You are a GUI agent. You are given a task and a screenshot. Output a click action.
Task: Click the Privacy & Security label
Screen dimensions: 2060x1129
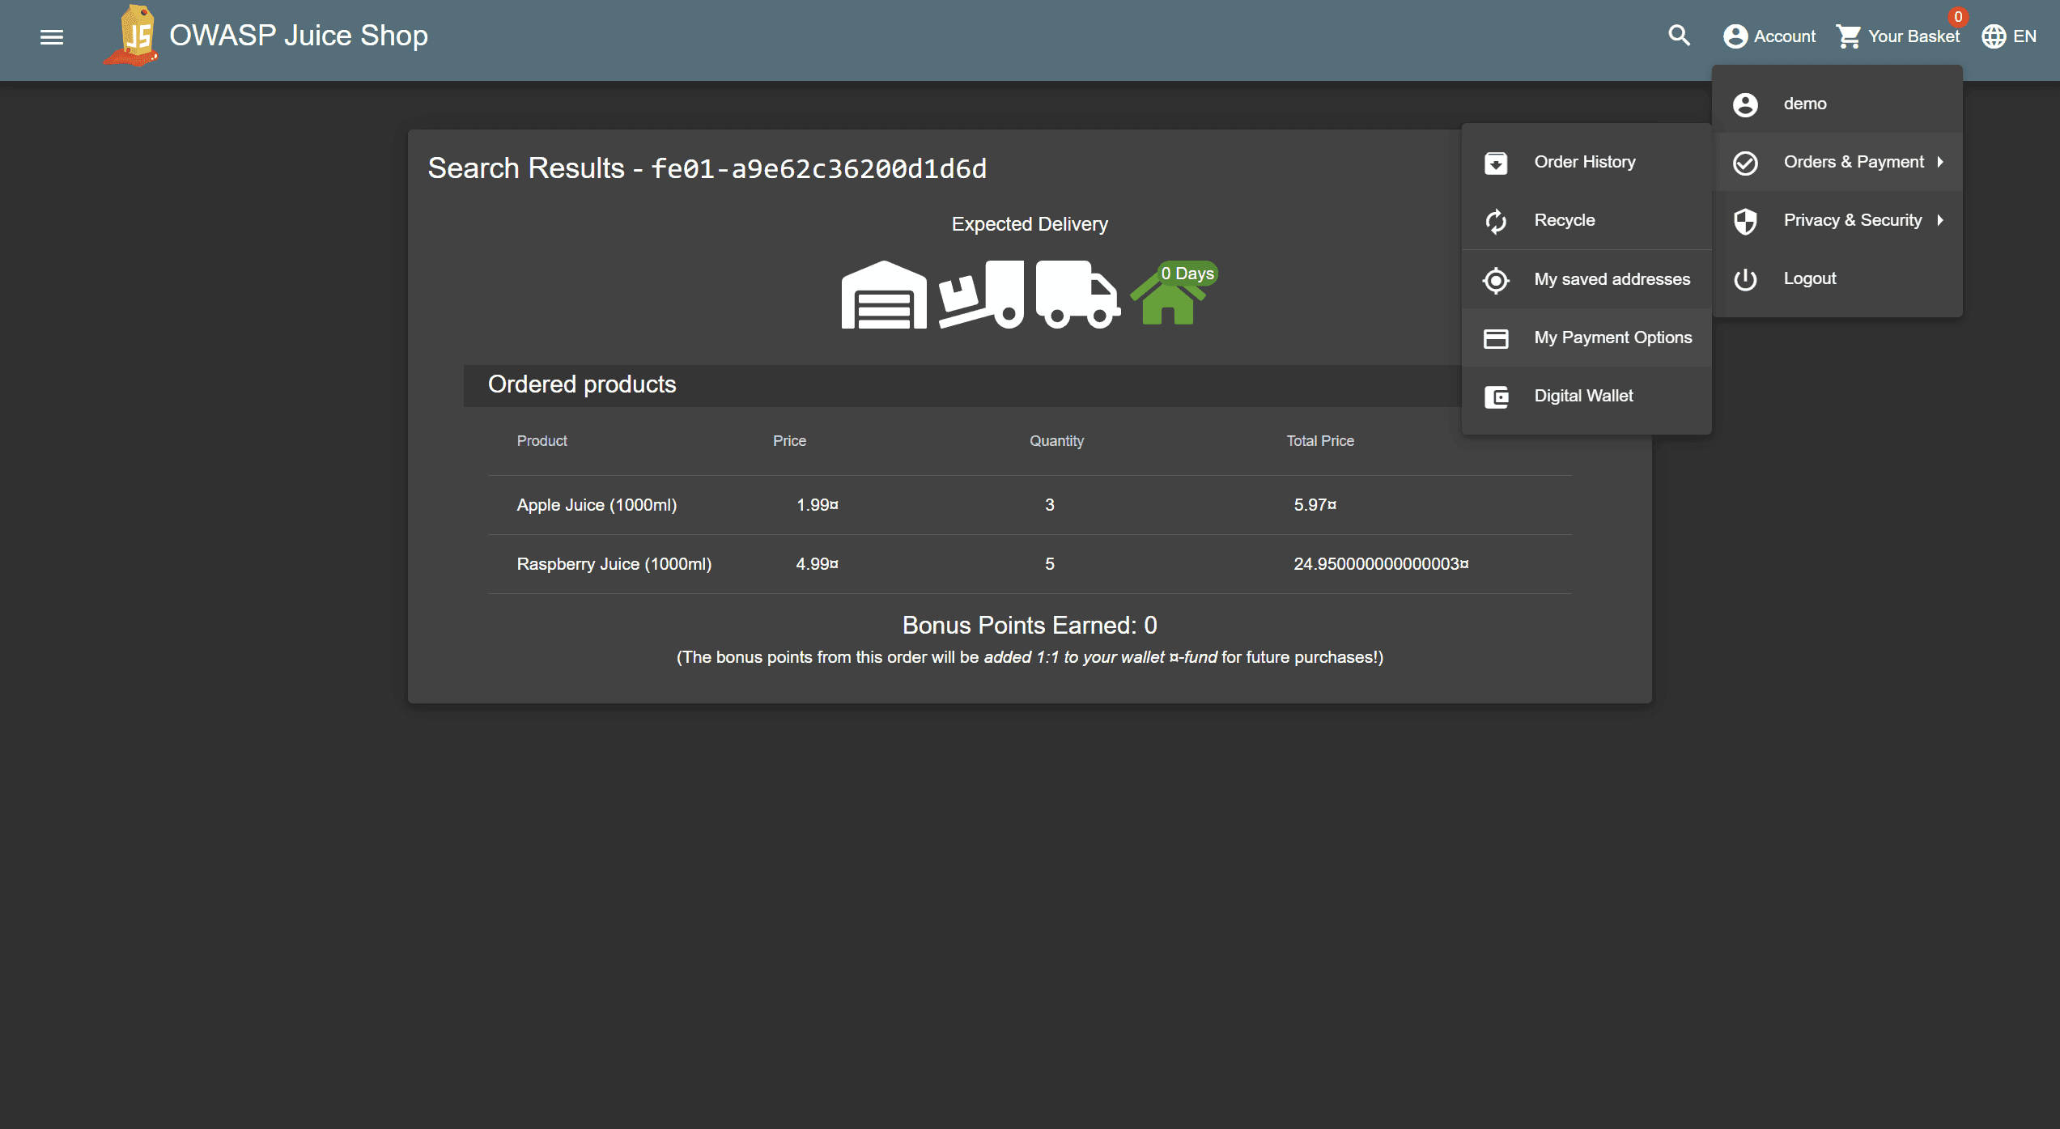point(1853,220)
